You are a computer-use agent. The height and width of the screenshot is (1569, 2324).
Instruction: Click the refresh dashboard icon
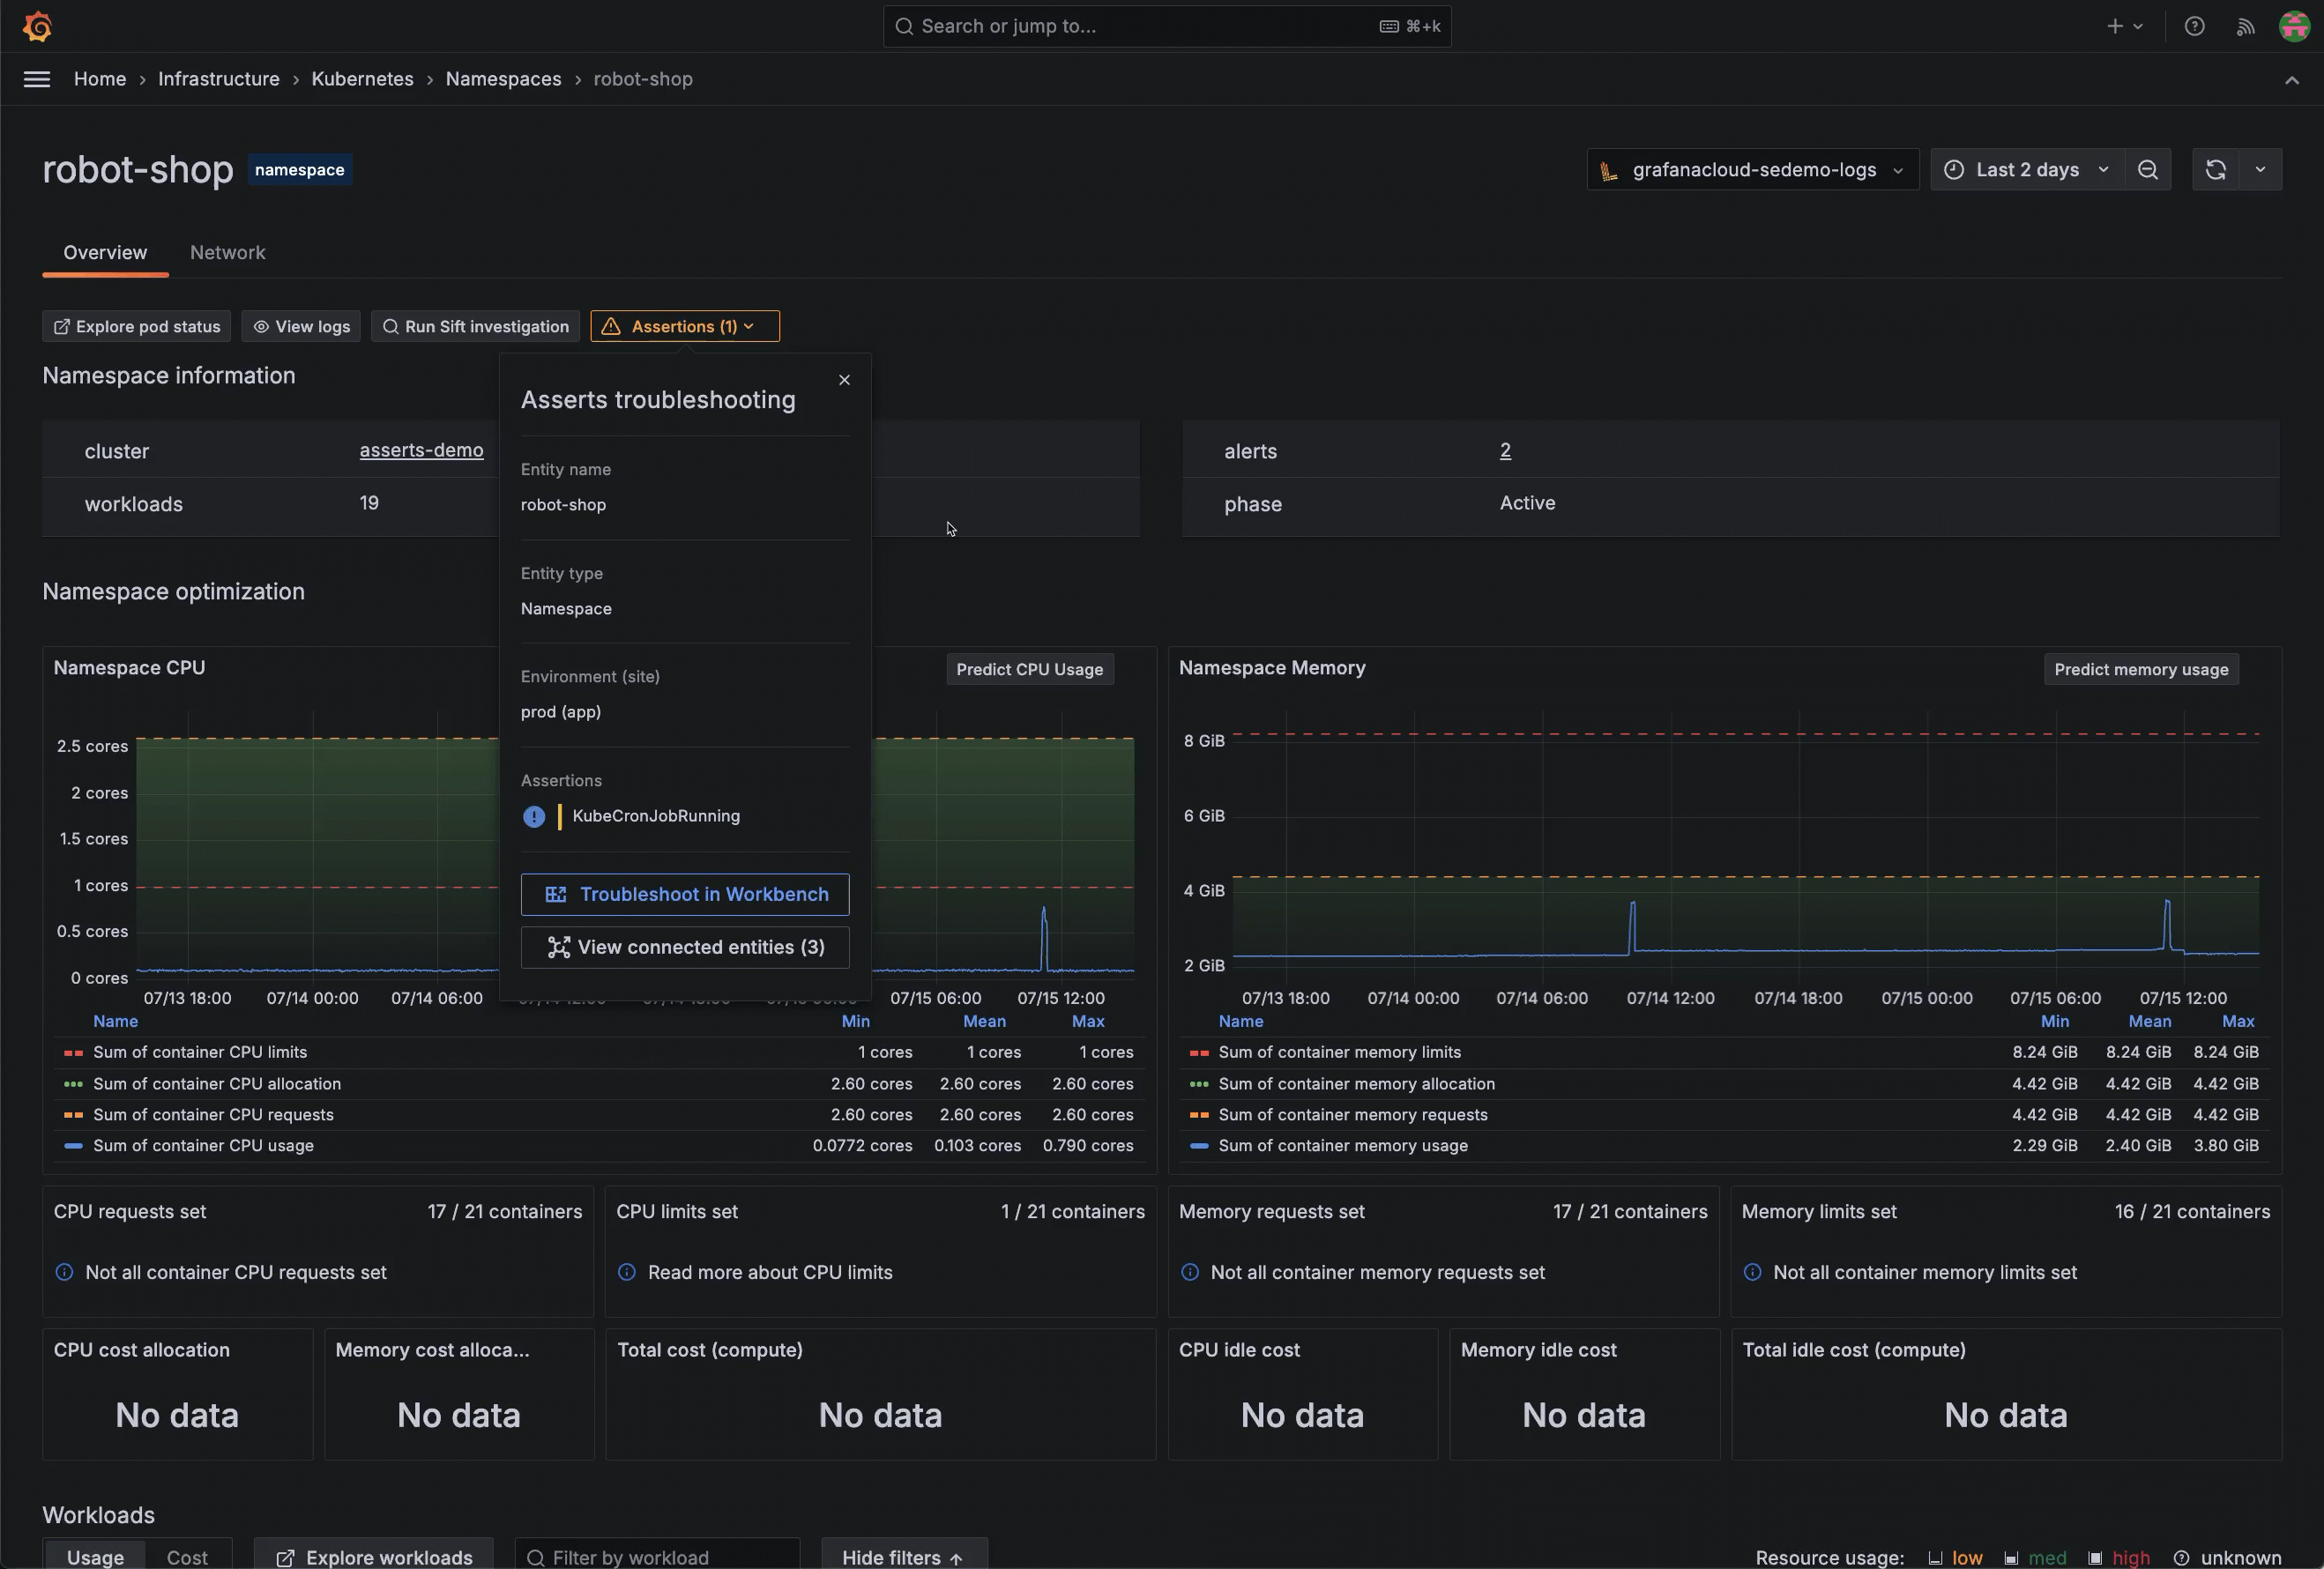click(x=2215, y=170)
